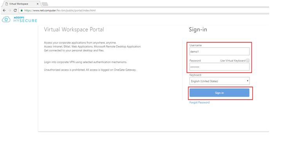Click the browser forward arrow
This screenshot has height=142, width=293.
(x=10, y=11)
